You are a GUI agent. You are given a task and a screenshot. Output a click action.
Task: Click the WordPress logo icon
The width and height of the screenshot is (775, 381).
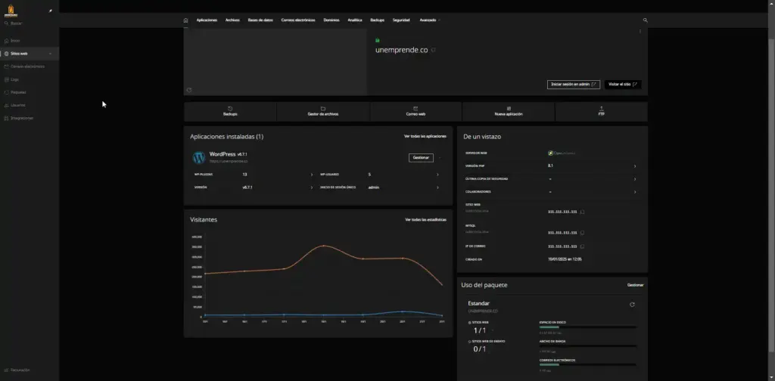click(x=199, y=157)
